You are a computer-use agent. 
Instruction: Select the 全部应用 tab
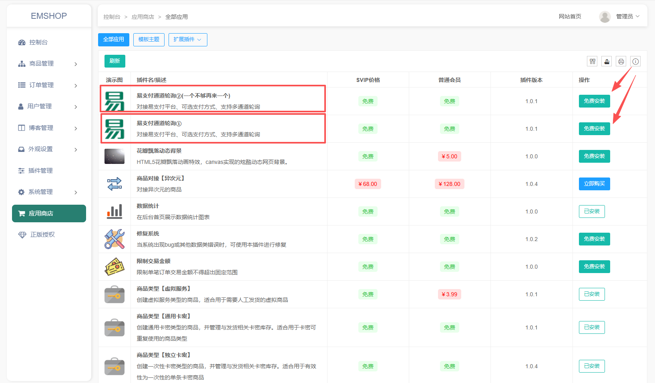coord(114,40)
